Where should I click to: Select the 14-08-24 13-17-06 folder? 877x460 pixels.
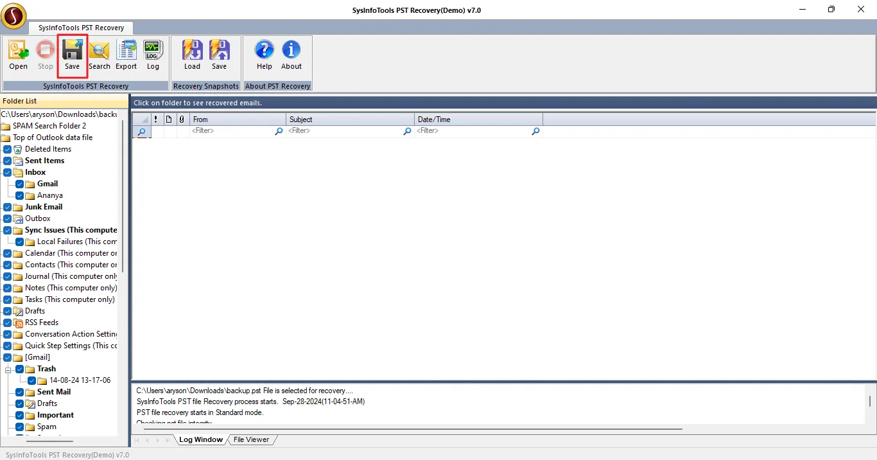coord(80,380)
